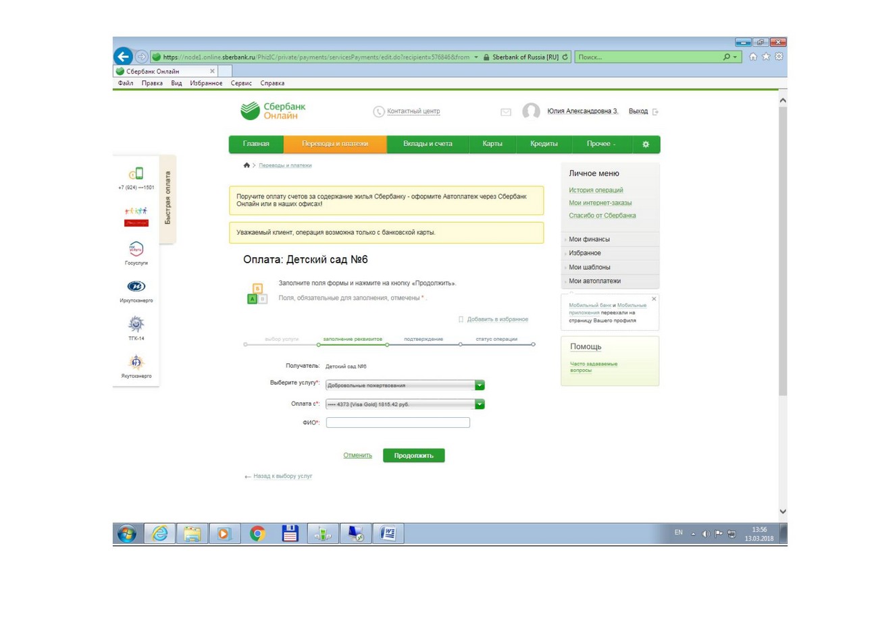Click the Продолжить button
Image resolution: width=878 pixels, height=621 pixels.
[414, 456]
